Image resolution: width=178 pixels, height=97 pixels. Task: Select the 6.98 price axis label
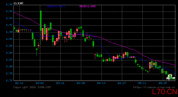(x=9, y=5)
